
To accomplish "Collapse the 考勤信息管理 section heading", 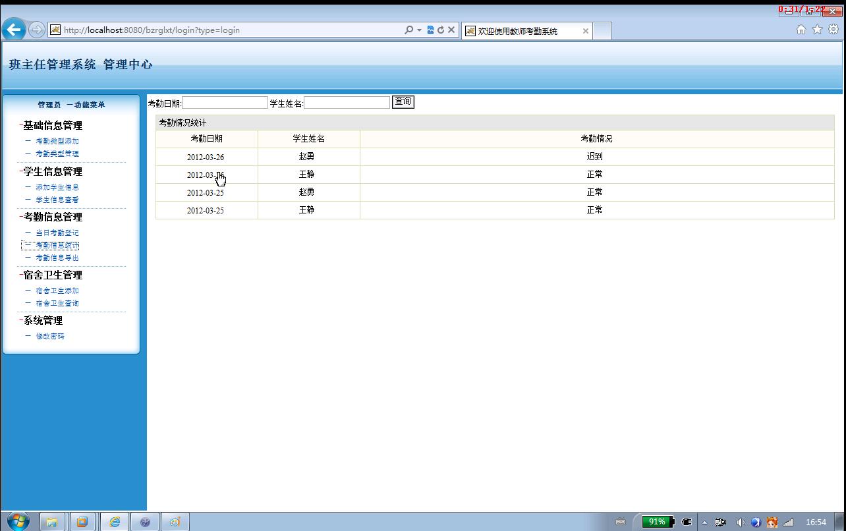I will [x=52, y=217].
